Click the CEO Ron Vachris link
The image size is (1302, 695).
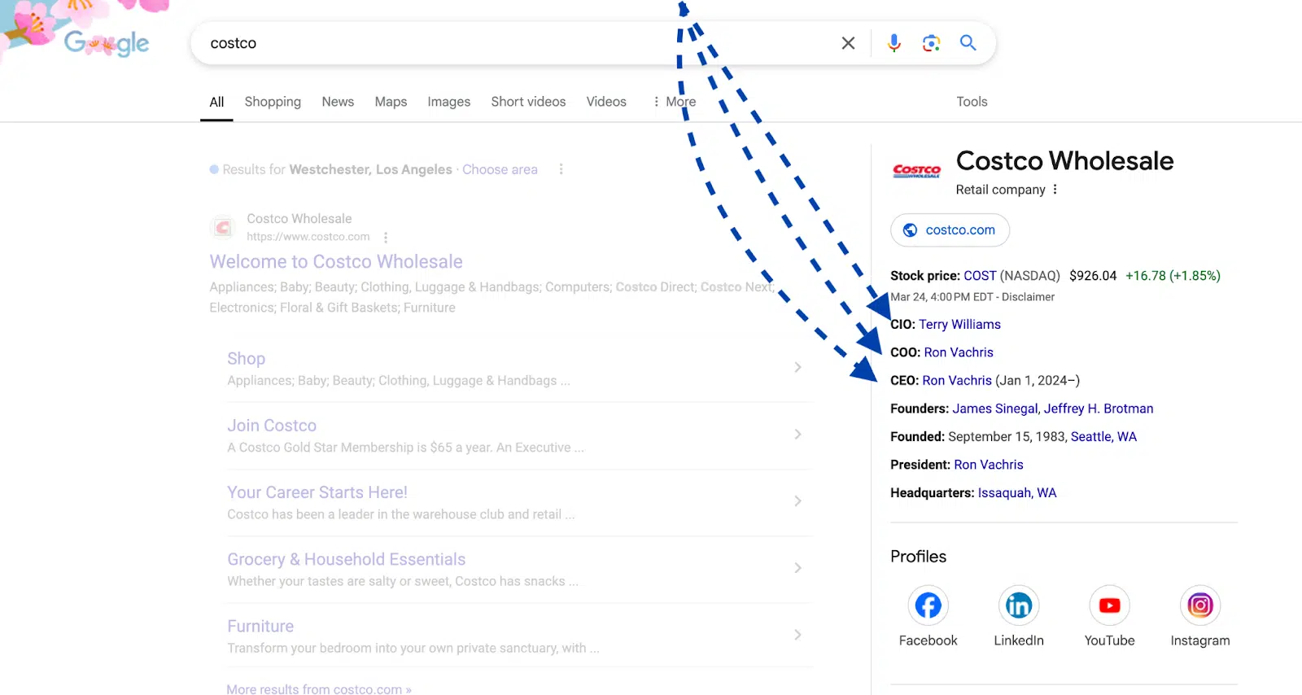tap(957, 380)
